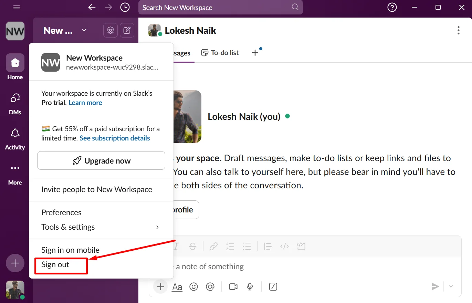472x303 pixels.
Task: Select Sign in on mobile
Action: [x=101, y=250]
